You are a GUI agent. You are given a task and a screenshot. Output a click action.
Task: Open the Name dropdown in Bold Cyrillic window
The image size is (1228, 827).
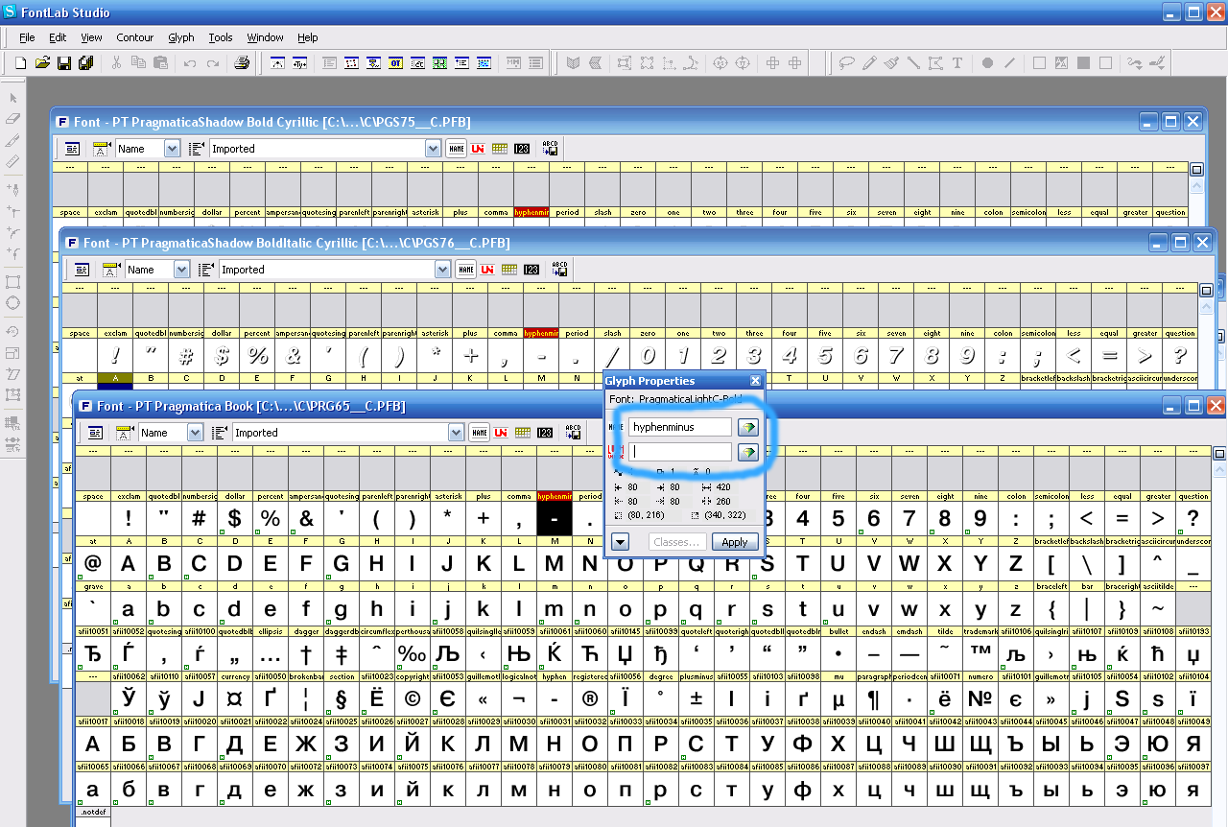[172, 149]
